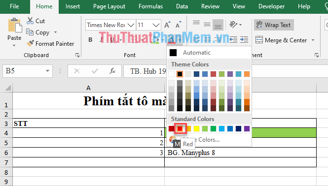
Task: Switch to the Formulas tab
Action: (150, 6)
